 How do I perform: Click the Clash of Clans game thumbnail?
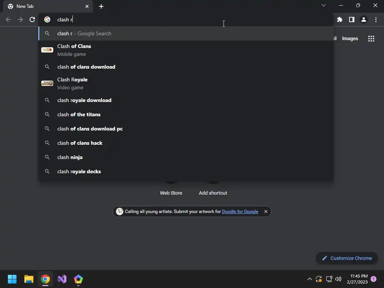pyautogui.click(x=47, y=50)
